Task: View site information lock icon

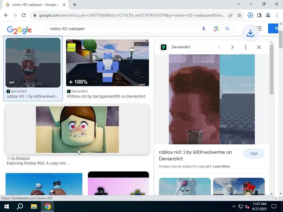Action: click(x=35, y=15)
